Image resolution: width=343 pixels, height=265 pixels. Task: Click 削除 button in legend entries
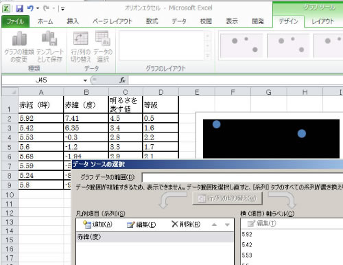click(186, 224)
